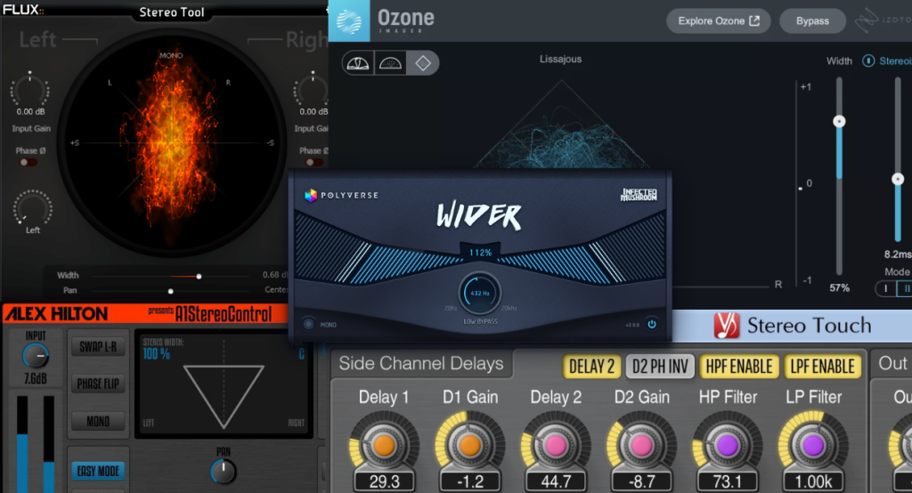
Task: Click the Ozone Stereoize amount slider handle
Action: pos(898,179)
